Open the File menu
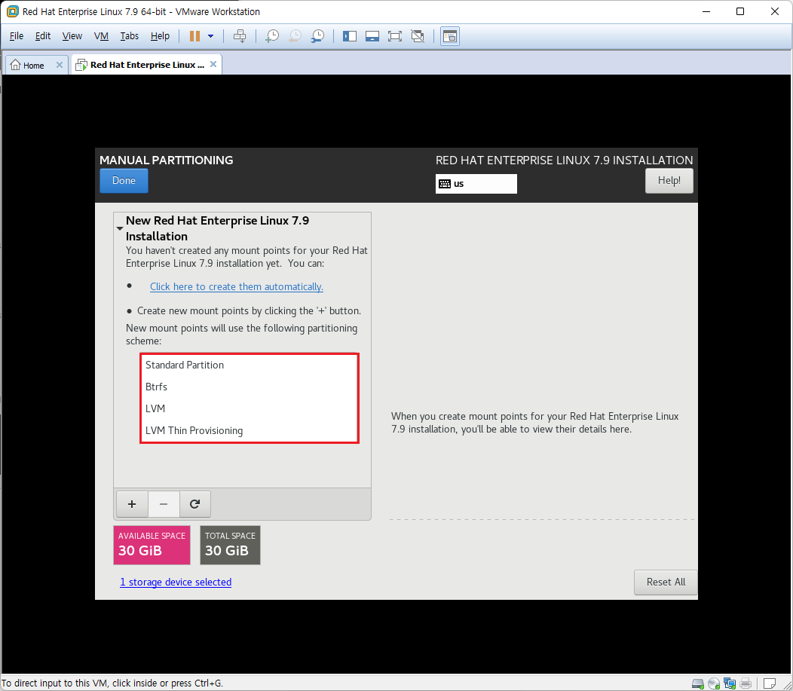The image size is (793, 691). pyautogui.click(x=17, y=36)
